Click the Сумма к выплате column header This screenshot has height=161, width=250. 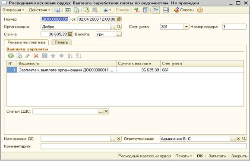pos(139,64)
